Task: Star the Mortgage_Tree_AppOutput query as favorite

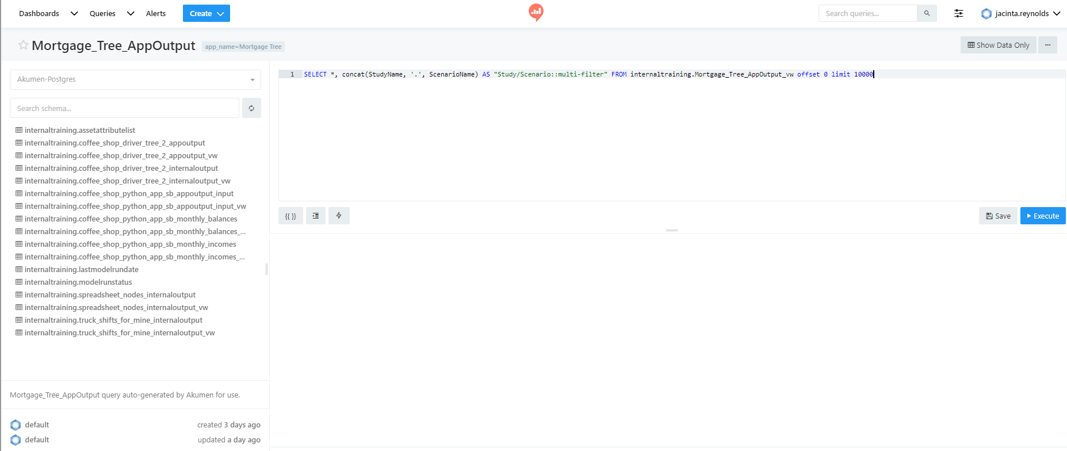Action: coord(23,45)
